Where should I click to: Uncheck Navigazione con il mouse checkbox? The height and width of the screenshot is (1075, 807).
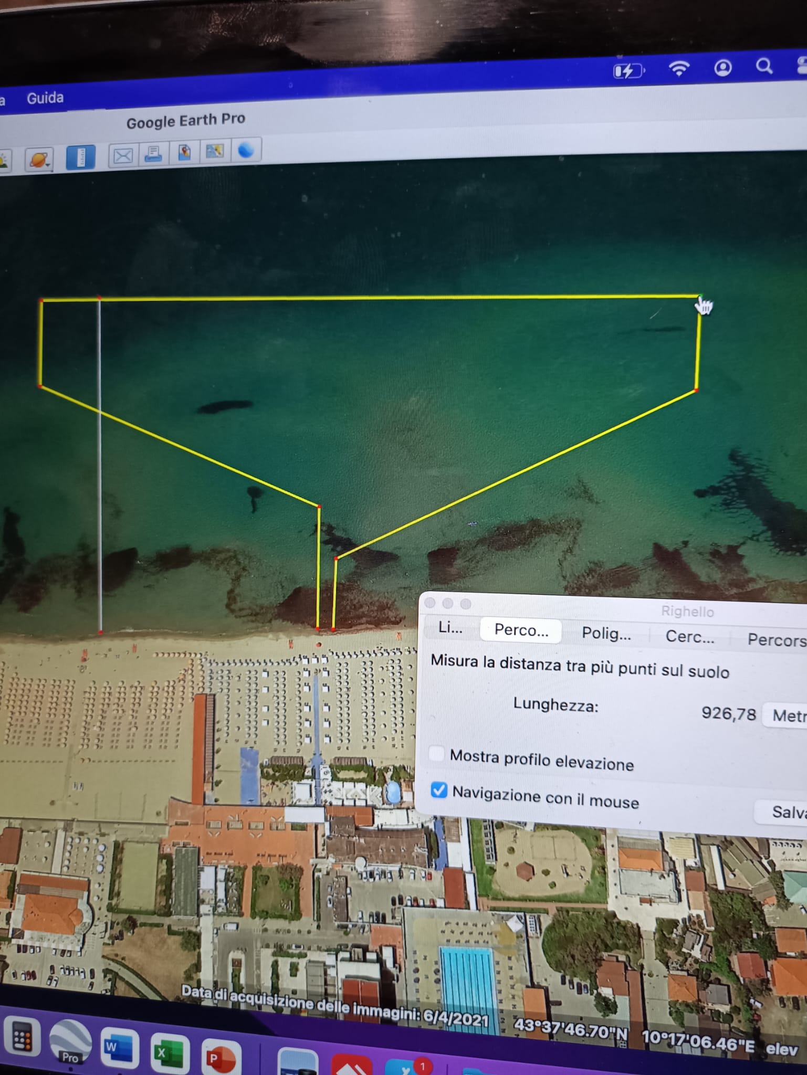tap(438, 790)
